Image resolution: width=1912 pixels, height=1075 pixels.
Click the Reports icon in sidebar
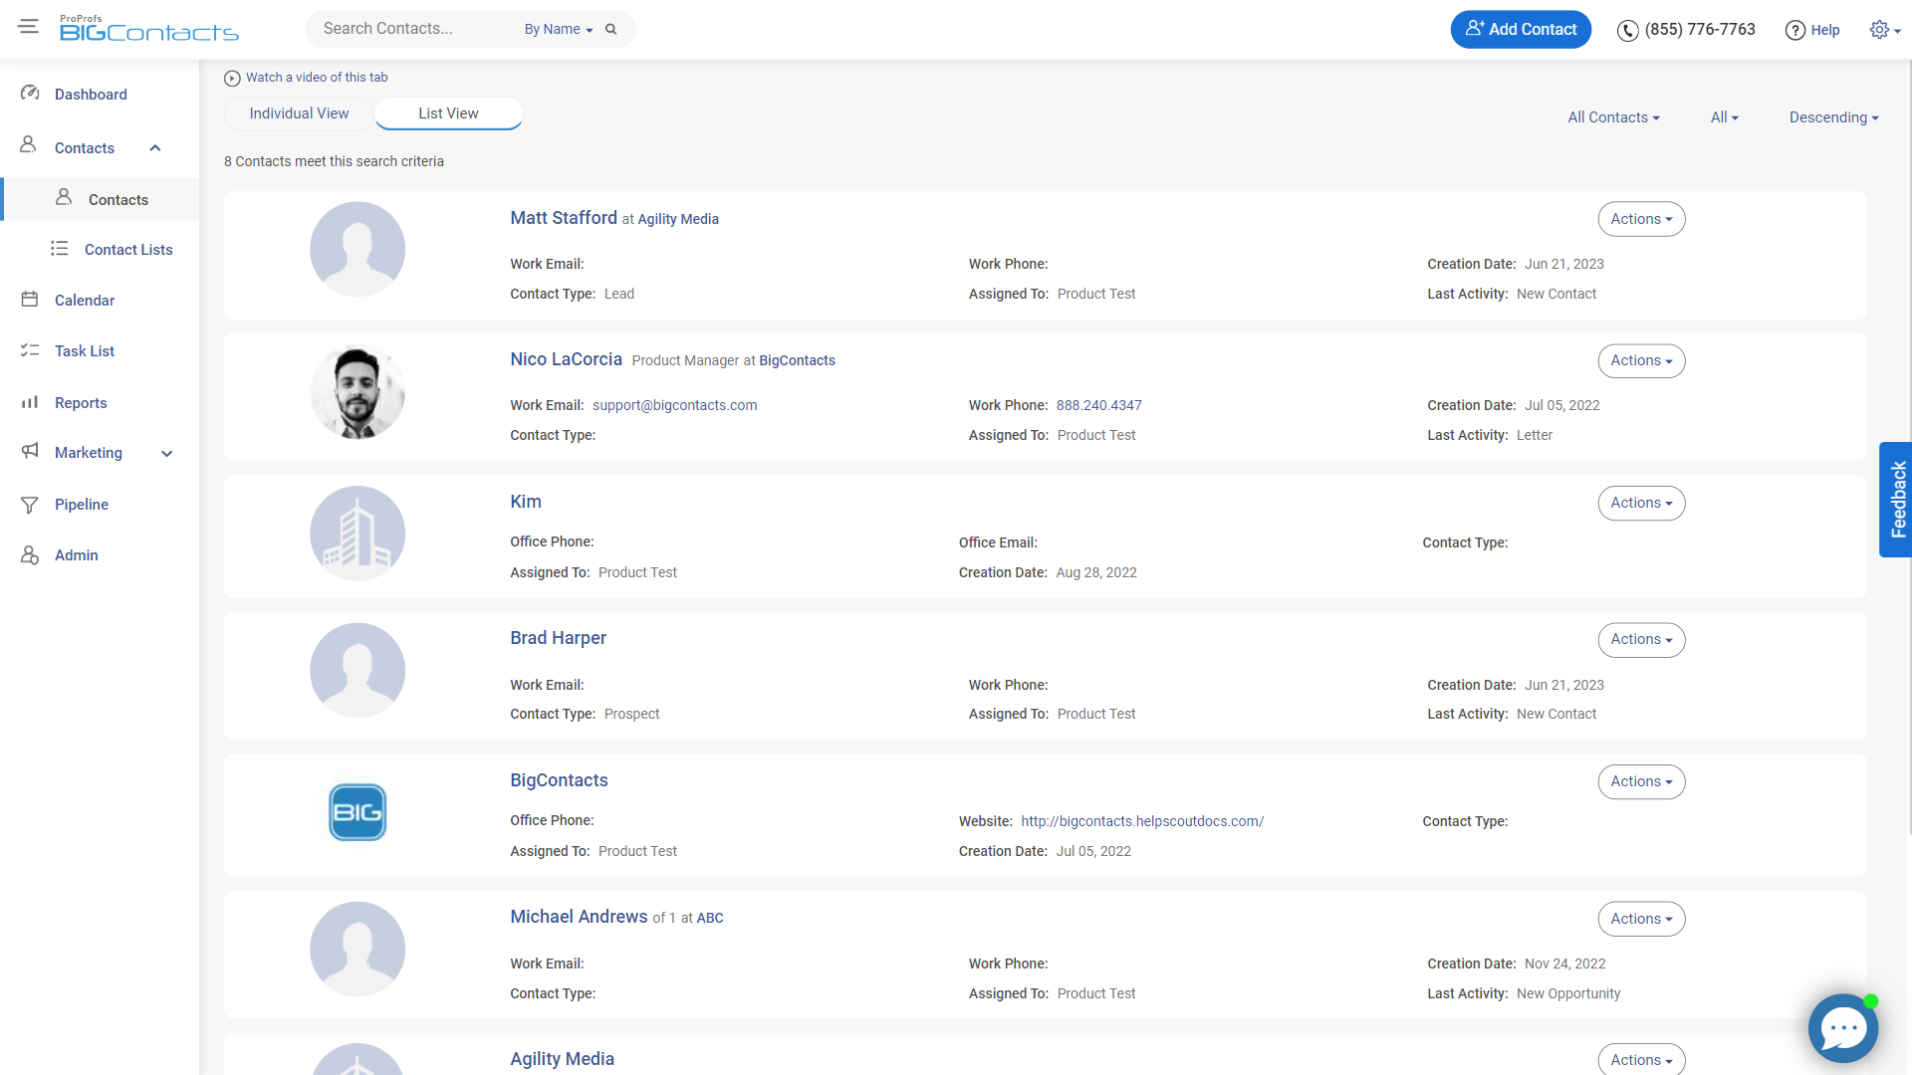click(x=30, y=402)
